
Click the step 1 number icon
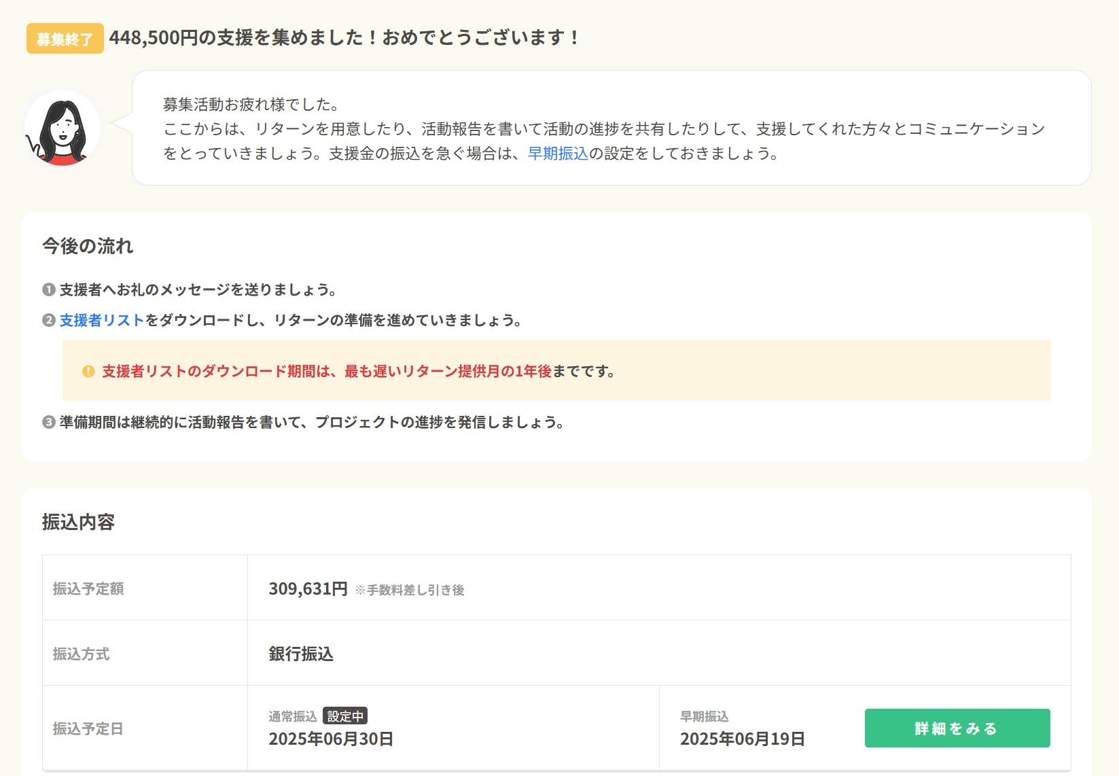(48, 290)
